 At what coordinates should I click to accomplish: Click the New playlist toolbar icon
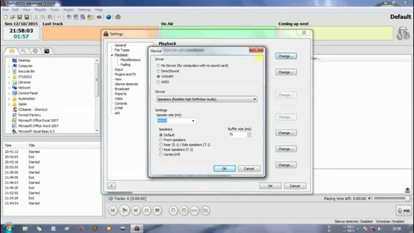pos(5,17)
